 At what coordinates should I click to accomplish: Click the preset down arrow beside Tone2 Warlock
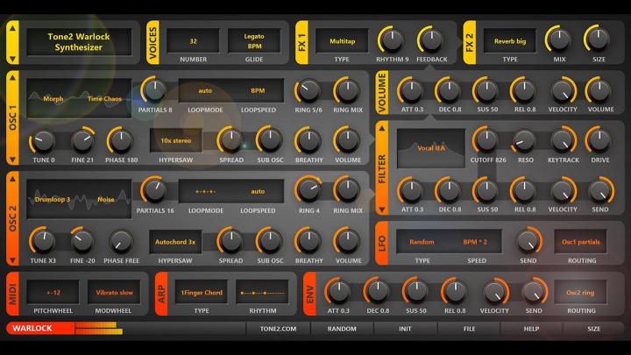point(12,59)
